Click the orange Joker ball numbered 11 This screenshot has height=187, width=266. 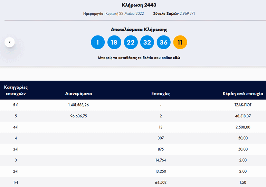pyautogui.click(x=180, y=42)
